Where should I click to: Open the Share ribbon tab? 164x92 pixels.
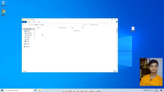click(x=34, y=22)
